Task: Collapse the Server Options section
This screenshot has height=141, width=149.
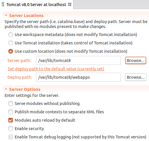Action: pyautogui.click(x=6, y=89)
